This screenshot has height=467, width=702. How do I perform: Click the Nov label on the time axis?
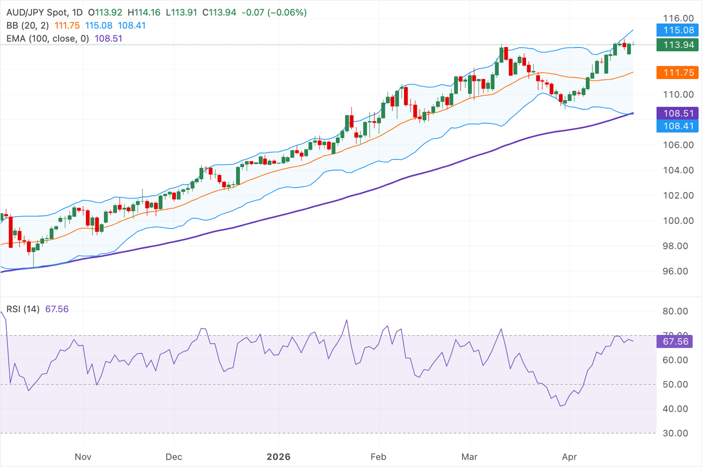point(83,456)
